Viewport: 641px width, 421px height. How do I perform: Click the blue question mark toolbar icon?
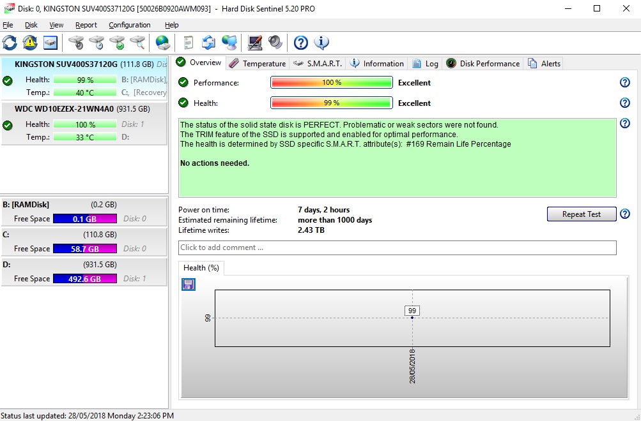tap(301, 43)
